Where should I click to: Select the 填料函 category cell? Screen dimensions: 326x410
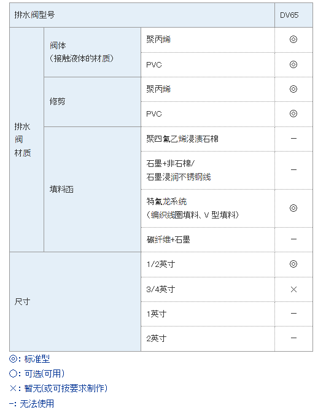(x=92, y=189)
